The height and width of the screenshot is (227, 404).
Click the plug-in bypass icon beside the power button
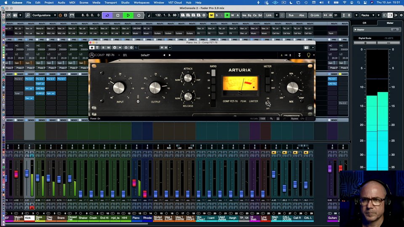[97, 48]
